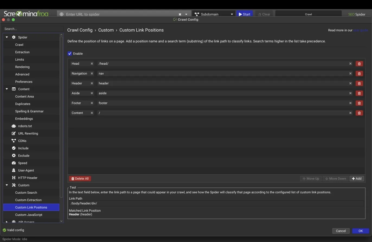This screenshot has height=242, width=372.
Task: Click the robots.txt robot icon
Action: (x=14, y=126)
